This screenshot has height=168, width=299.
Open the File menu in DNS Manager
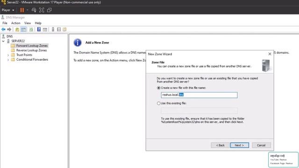(x=5, y=23)
